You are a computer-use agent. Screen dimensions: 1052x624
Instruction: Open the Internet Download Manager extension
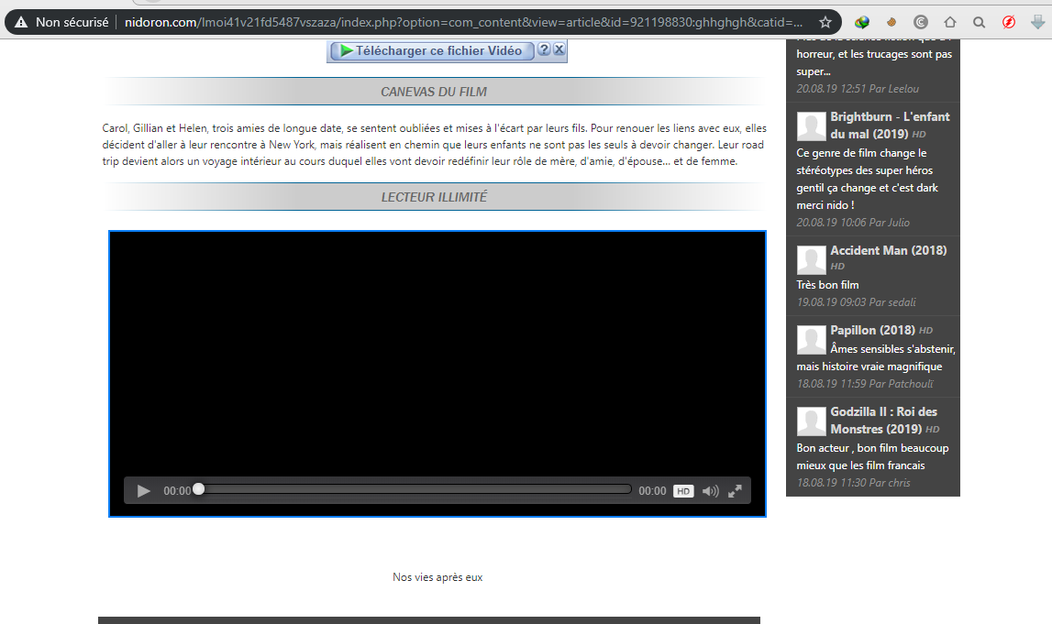click(x=861, y=22)
